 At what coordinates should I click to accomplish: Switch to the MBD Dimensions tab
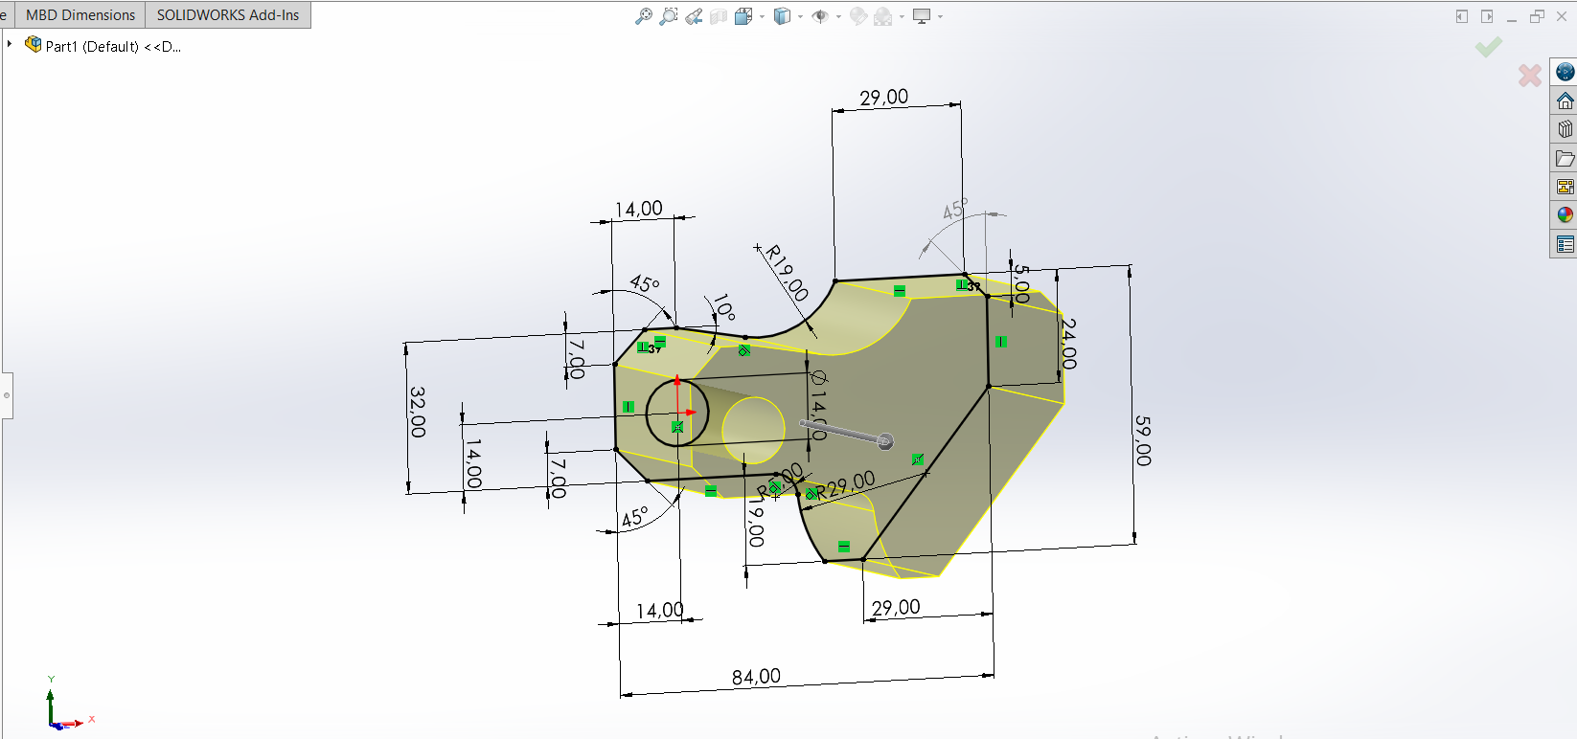coord(80,15)
